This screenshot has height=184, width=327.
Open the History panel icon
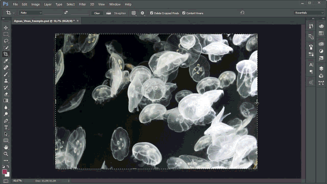coord(311,26)
